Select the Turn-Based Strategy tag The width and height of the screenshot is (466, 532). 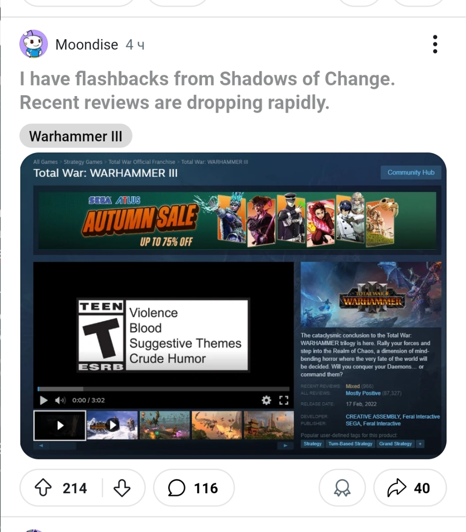[x=350, y=444]
